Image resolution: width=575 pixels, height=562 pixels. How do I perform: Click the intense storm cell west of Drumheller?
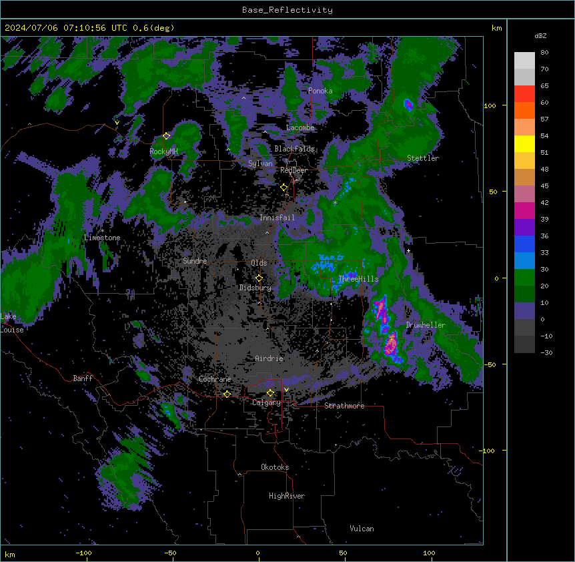391,345
